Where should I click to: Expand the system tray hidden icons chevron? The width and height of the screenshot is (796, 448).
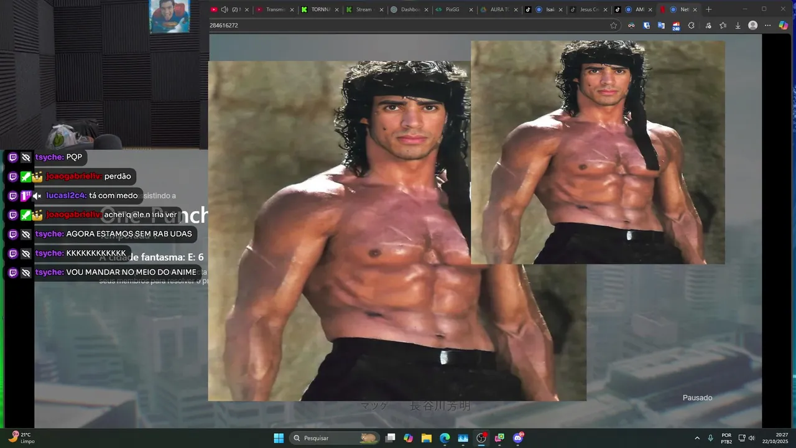click(x=696, y=438)
